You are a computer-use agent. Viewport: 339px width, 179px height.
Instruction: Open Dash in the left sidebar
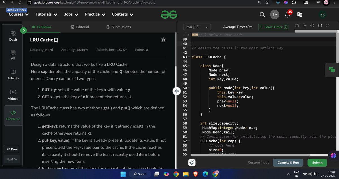13,36
